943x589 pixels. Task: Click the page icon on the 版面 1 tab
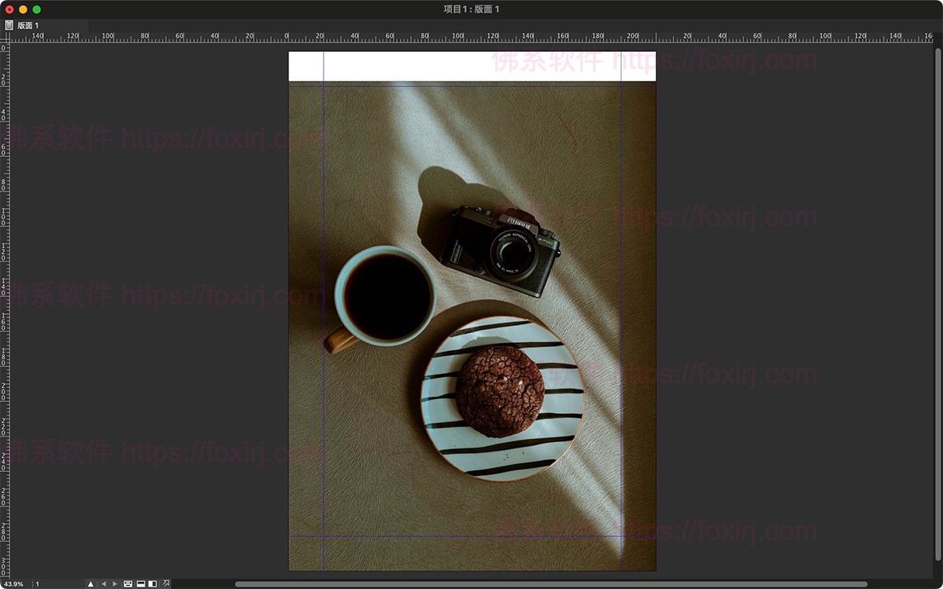(11, 24)
